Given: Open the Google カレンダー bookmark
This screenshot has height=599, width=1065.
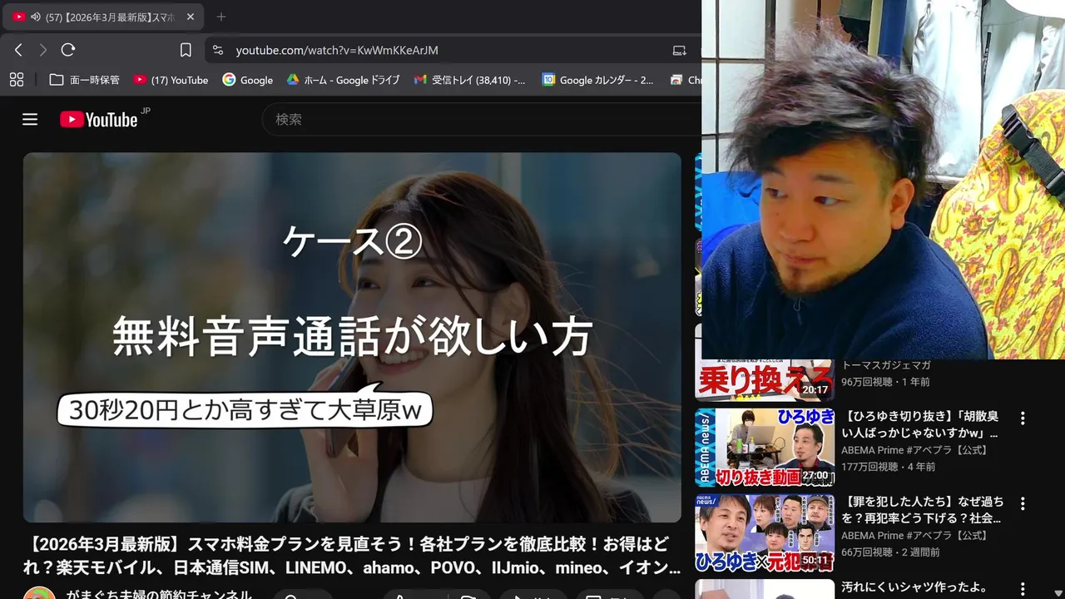Looking at the screenshot, I should click(598, 80).
